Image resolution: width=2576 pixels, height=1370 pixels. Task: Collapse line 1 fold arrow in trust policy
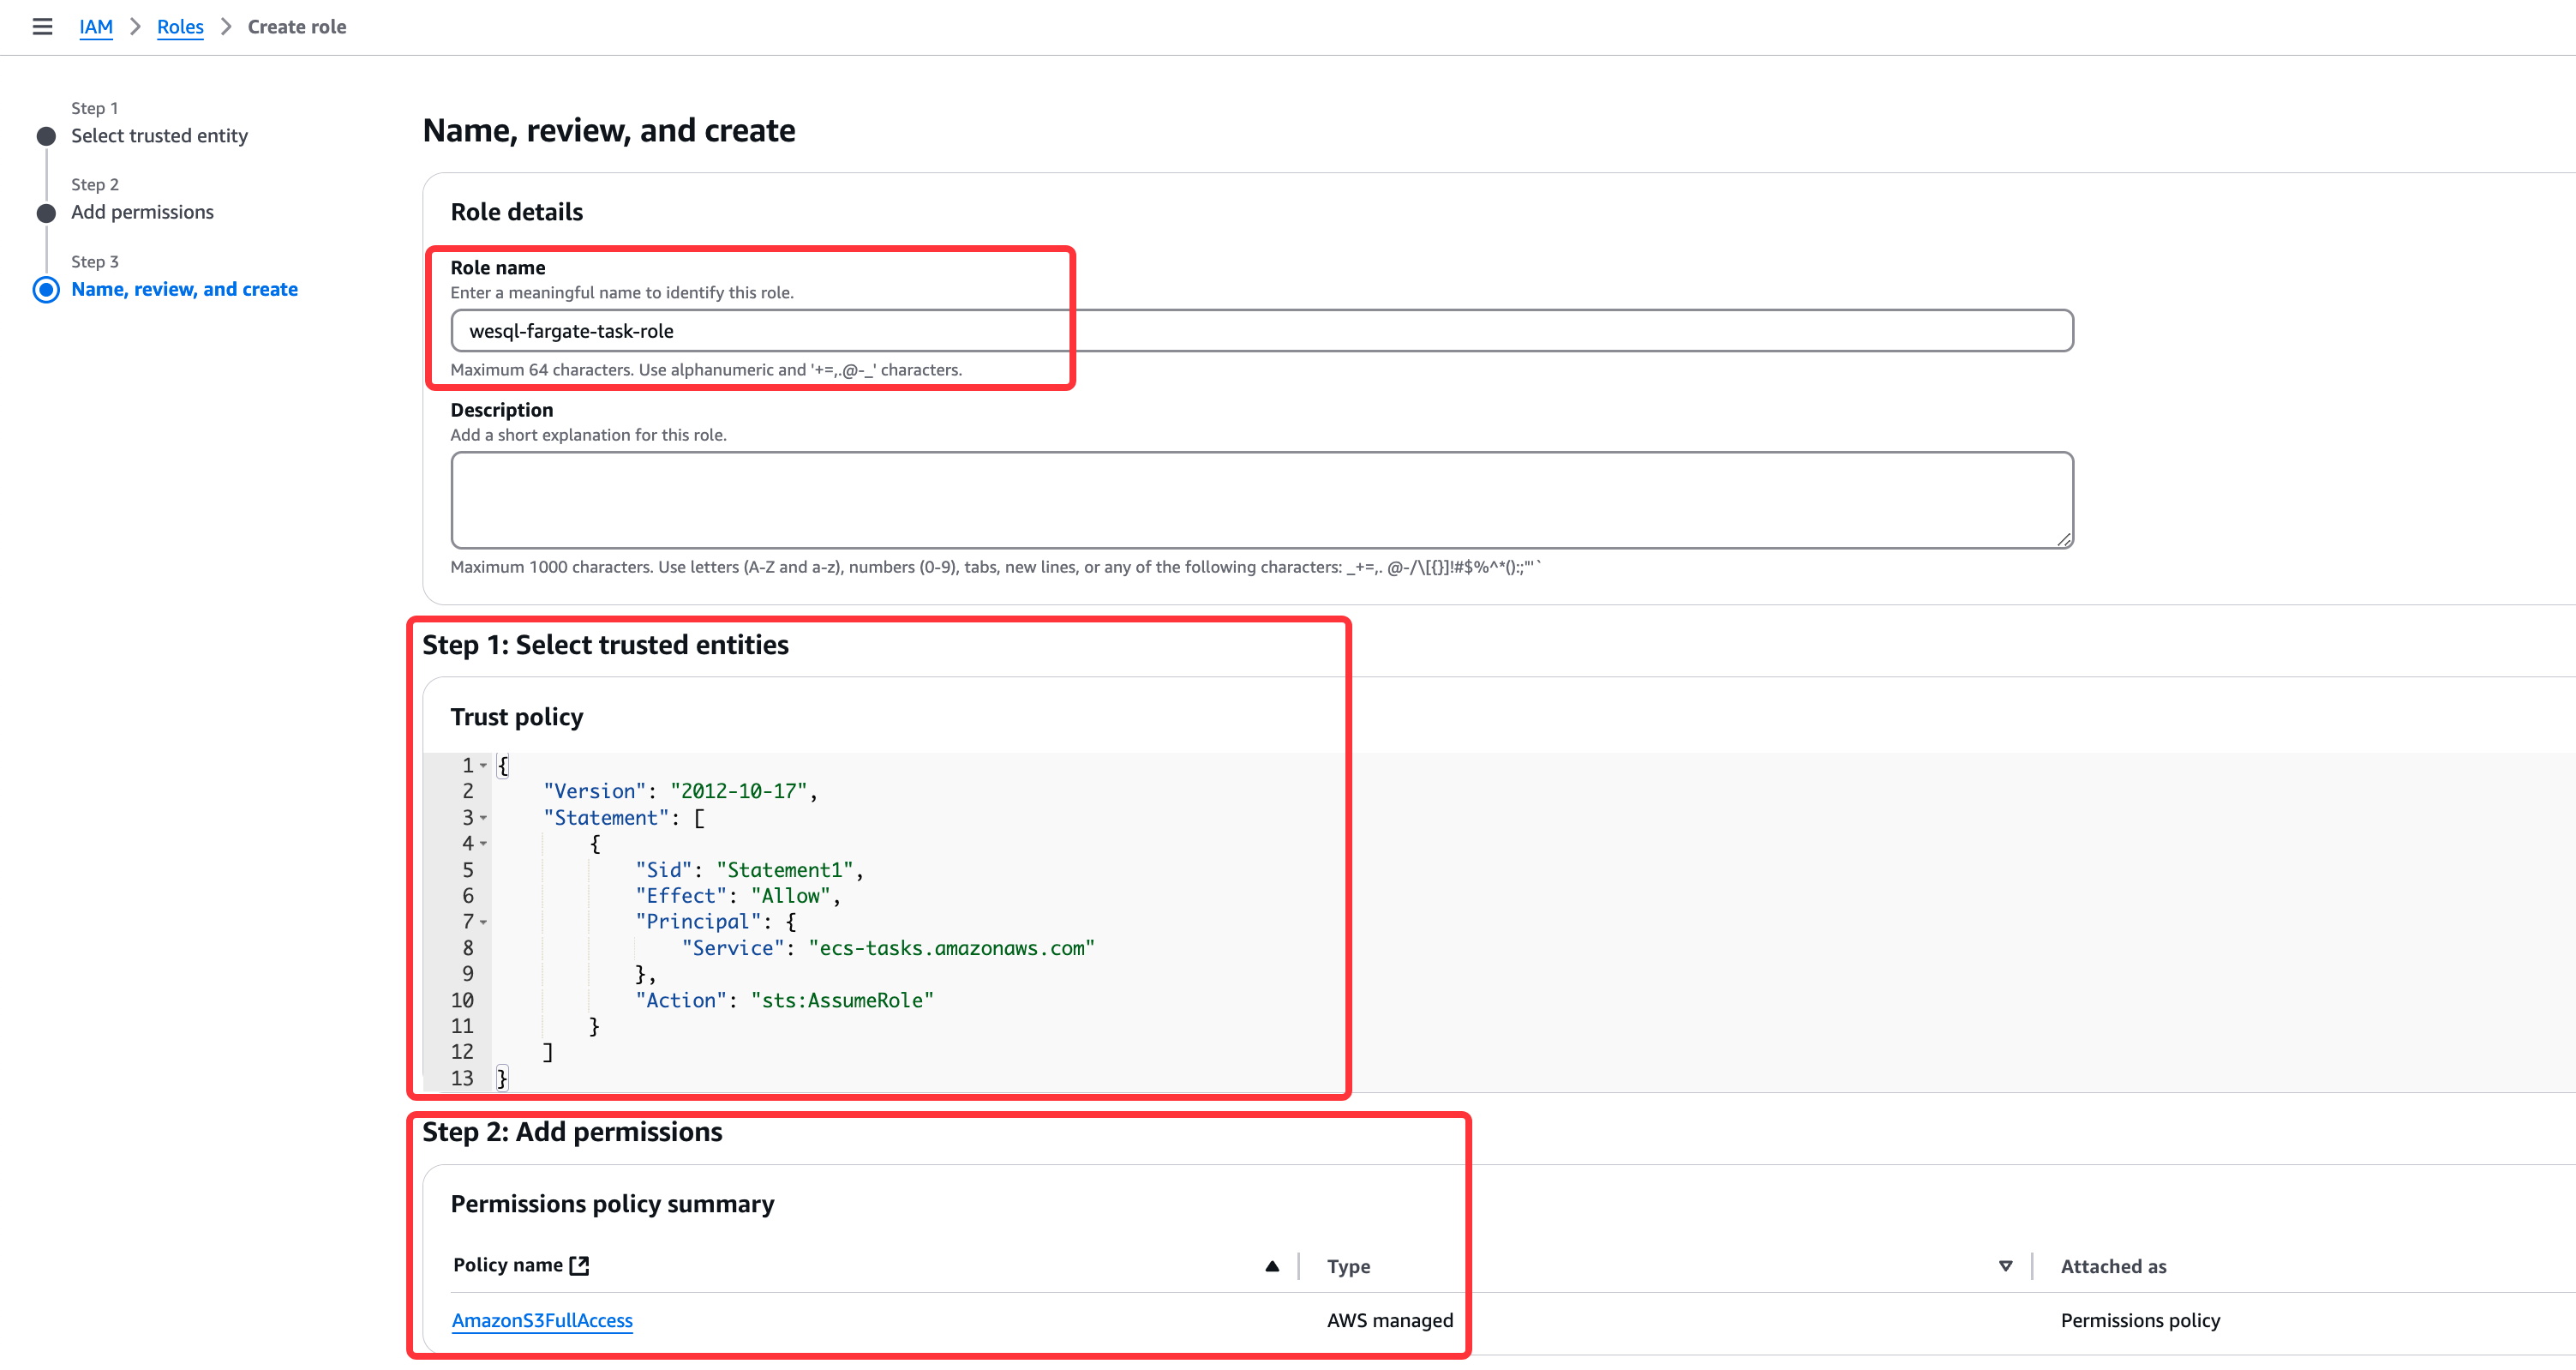pyautogui.click(x=484, y=766)
